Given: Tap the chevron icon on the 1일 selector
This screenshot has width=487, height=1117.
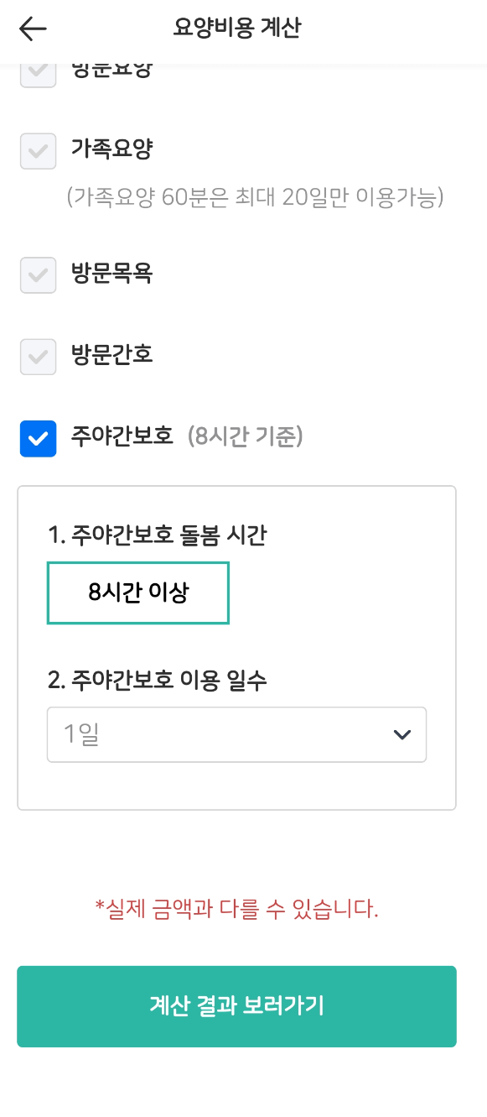Looking at the screenshot, I should pos(402,734).
